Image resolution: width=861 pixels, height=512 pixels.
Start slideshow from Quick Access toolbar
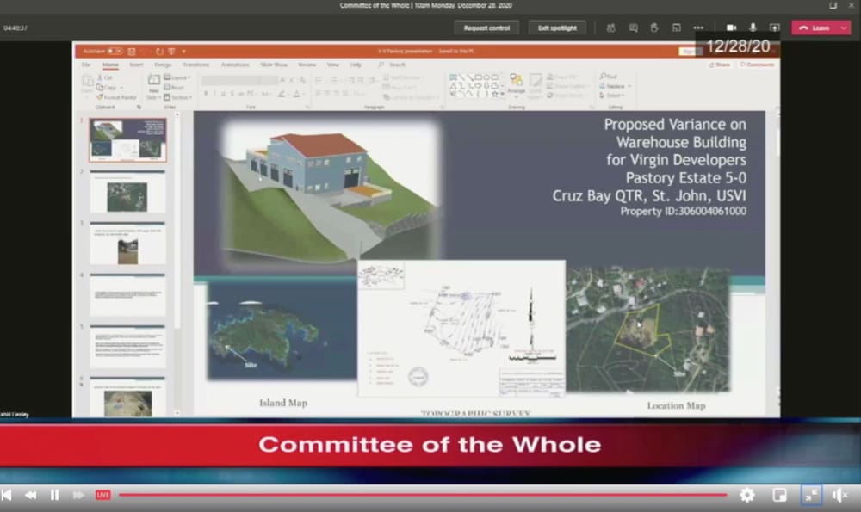pyautogui.click(x=172, y=51)
